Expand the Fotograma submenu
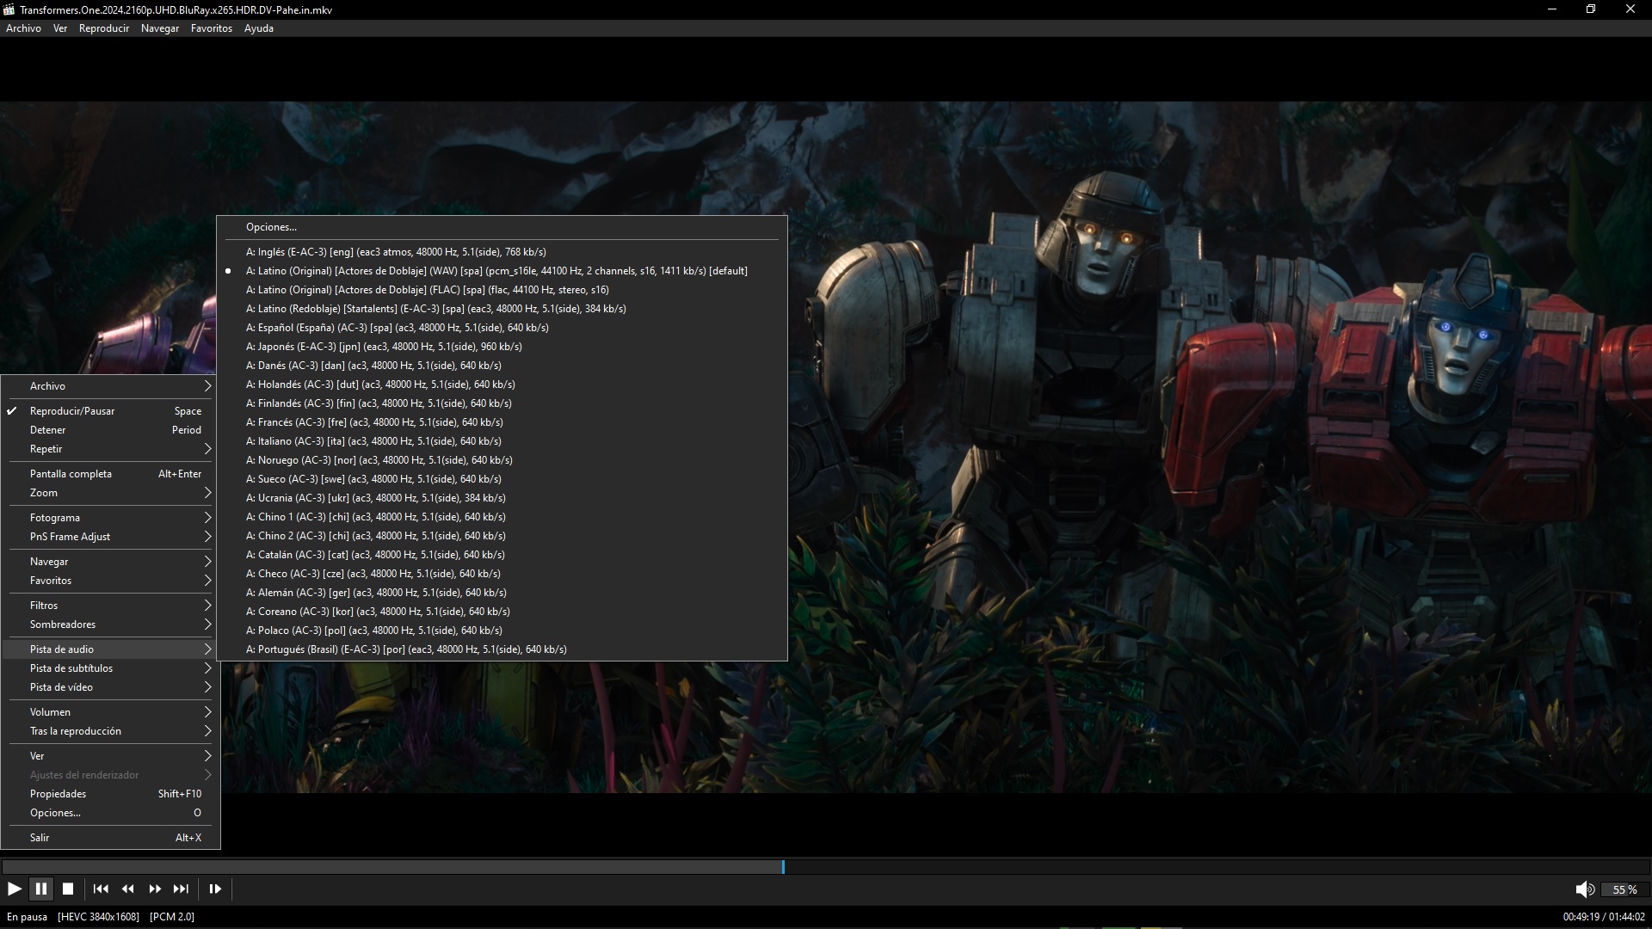The width and height of the screenshot is (1652, 929). click(110, 518)
